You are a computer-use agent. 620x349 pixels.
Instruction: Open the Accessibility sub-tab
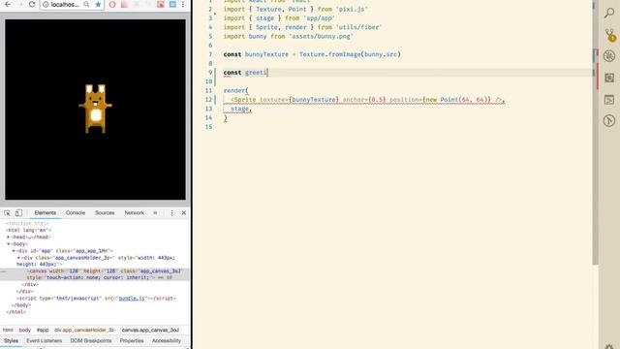pos(167,340)
